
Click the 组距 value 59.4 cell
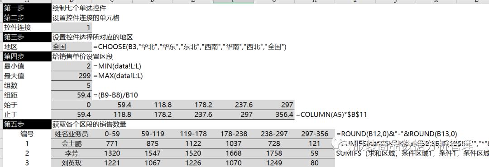point(72,95)
